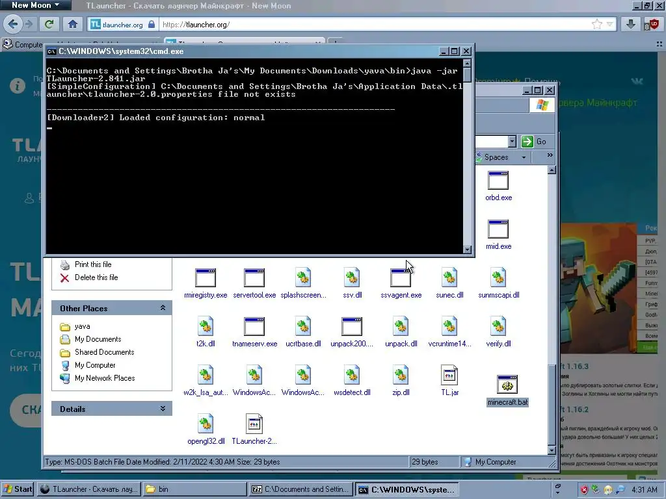Switch to cmd.exe taskbar button
The image size is (666, 499).
[x=407, y=489]
